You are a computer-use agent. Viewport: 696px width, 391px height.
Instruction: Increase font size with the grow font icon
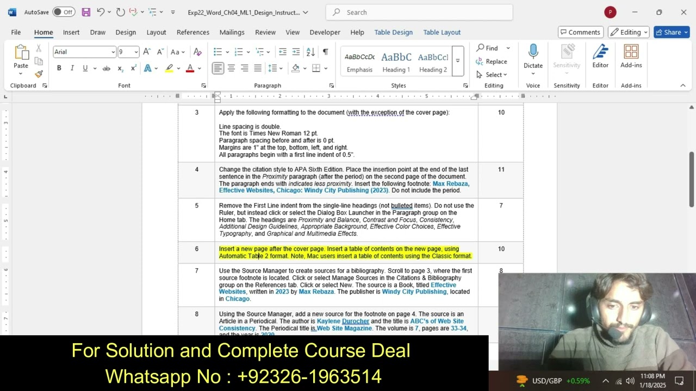pos(147,52)
